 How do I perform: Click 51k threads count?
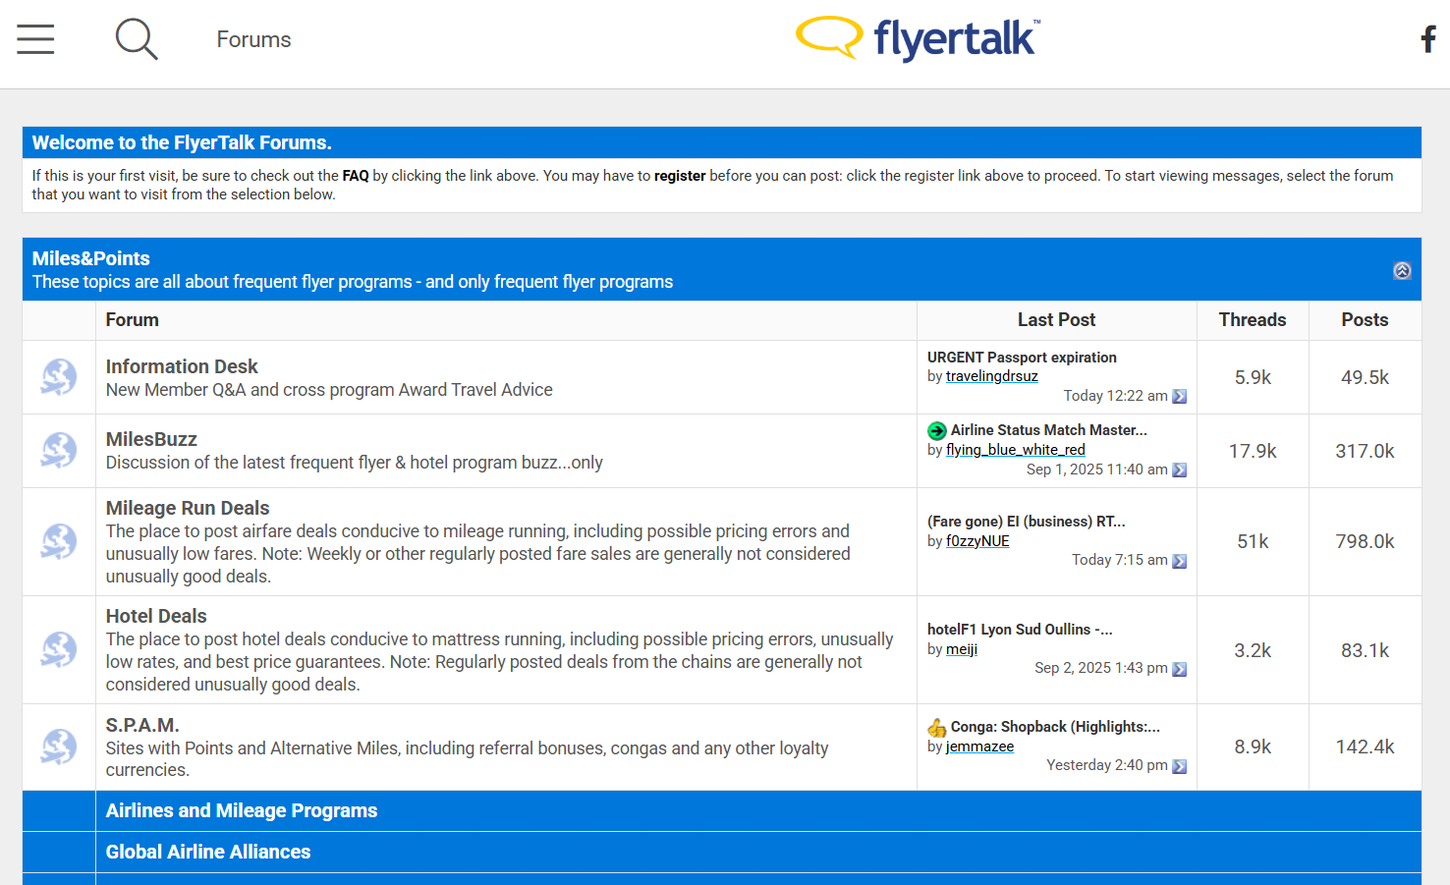[x=1253, y=541]
